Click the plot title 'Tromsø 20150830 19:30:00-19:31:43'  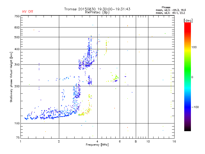pos(97,9)
